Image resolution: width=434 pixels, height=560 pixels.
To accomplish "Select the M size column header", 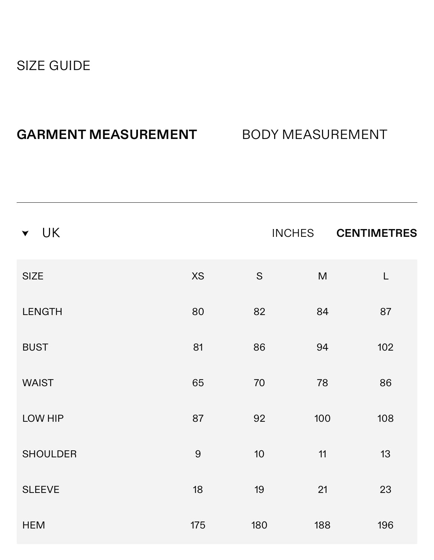I will pyautogui.click(x=322, y=276).
